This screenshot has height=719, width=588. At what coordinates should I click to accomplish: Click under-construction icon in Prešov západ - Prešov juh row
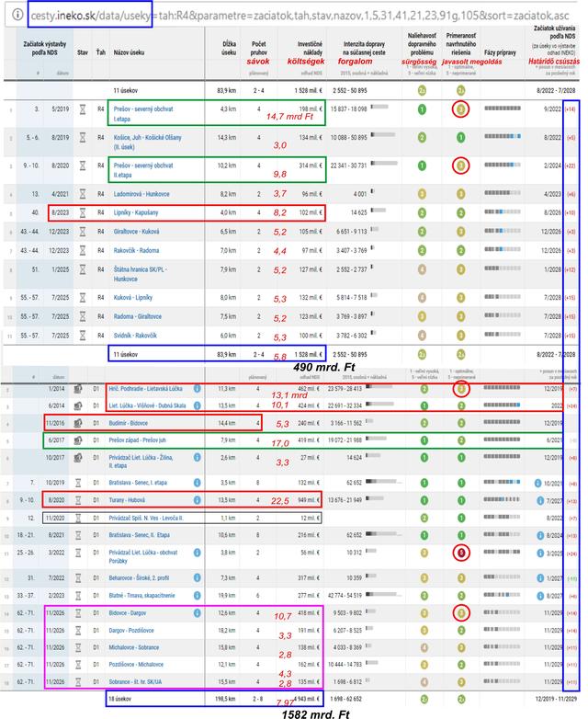point(78,439)
